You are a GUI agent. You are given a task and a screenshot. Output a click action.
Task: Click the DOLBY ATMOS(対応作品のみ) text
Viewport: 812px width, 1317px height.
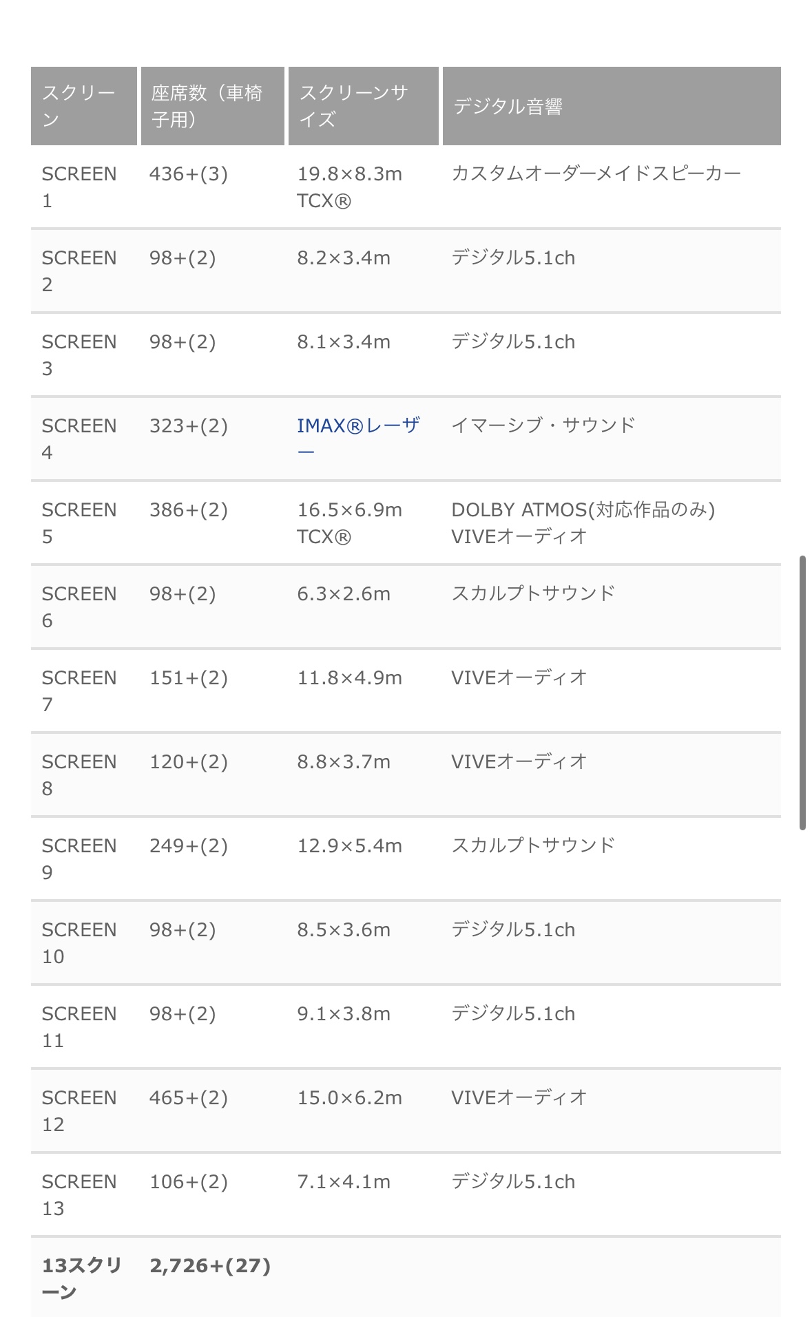[x=583, y=509]
